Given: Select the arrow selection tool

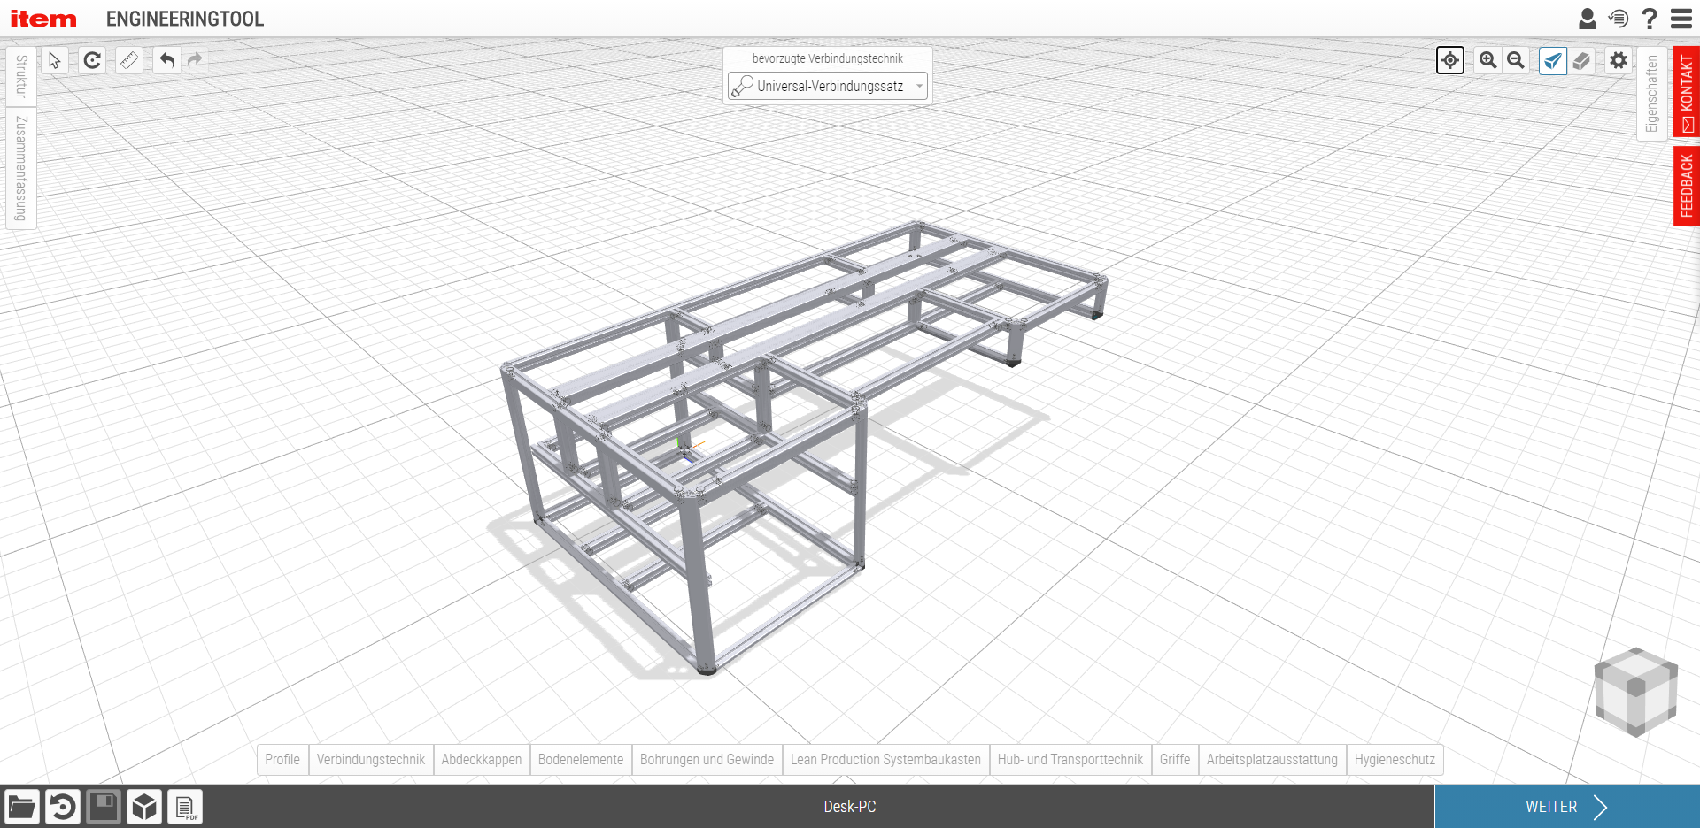Looking at the screenshot, I should click(53, 60).
